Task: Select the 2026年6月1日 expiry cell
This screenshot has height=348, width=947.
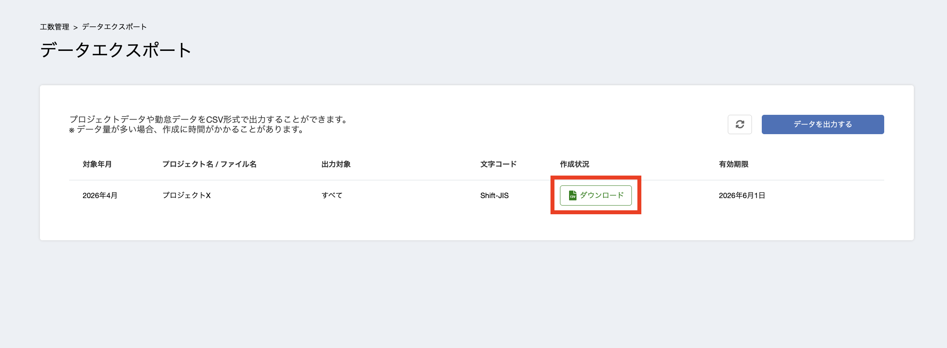Action: pos(742,195)
